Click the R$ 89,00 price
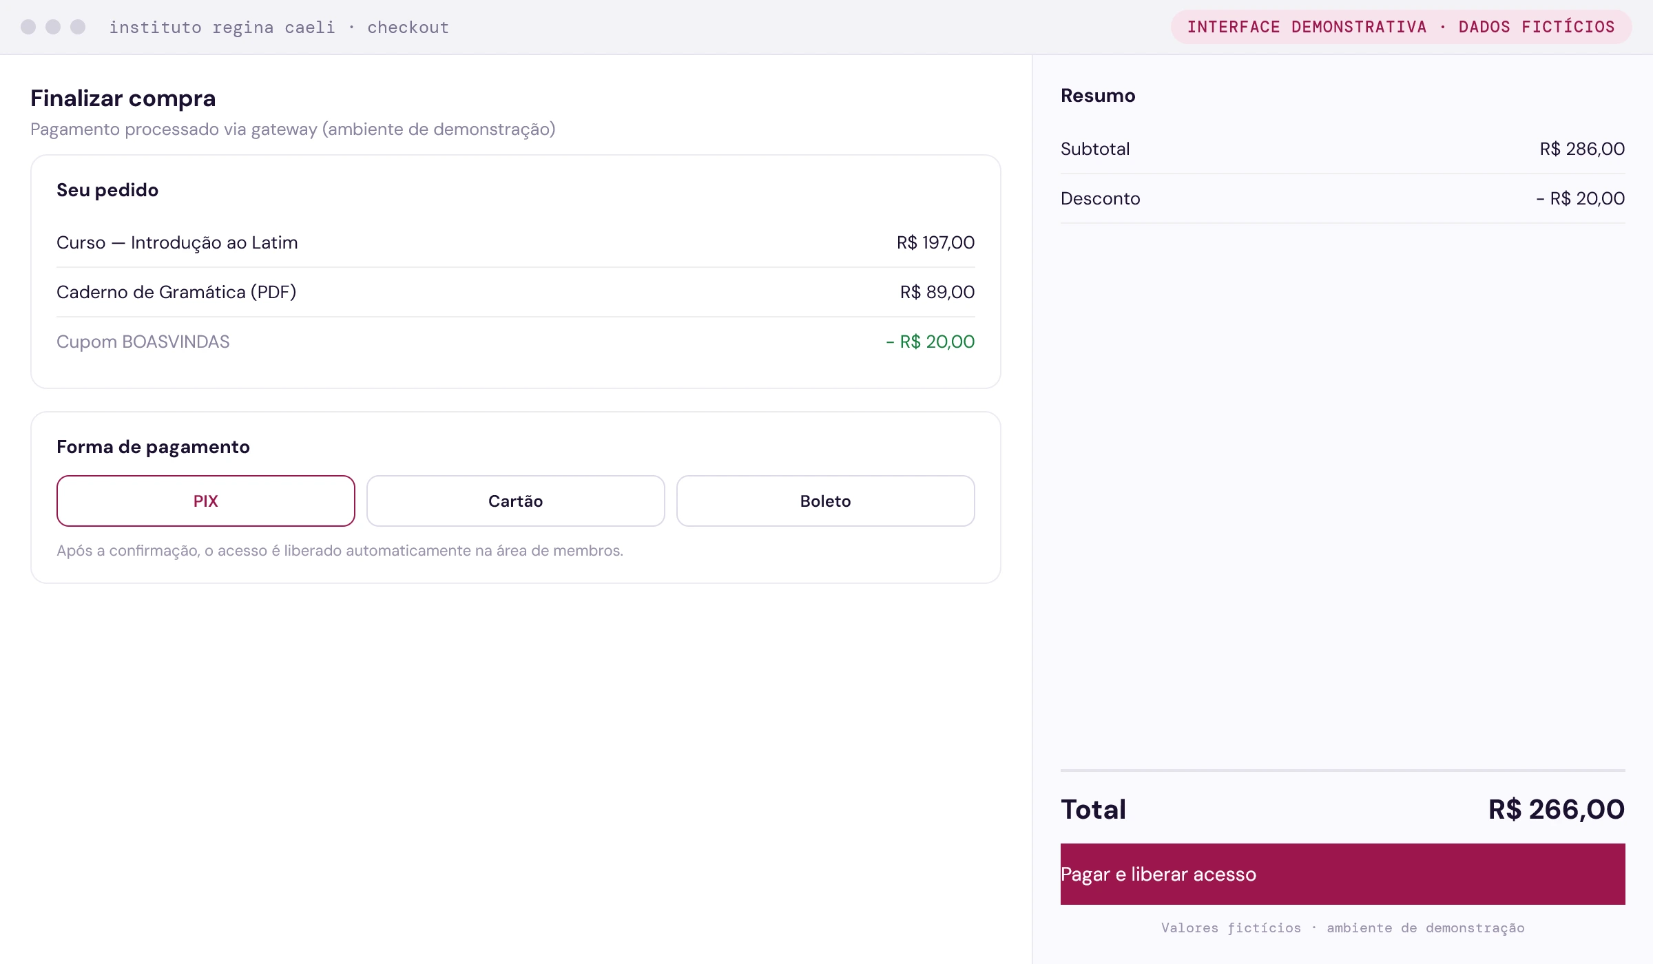1653x964 pixels. (937, 292)
